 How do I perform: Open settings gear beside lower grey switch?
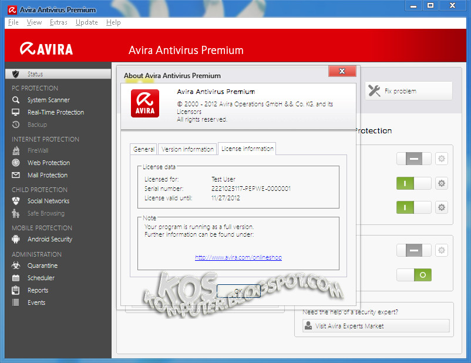click(x=441, y=250)
